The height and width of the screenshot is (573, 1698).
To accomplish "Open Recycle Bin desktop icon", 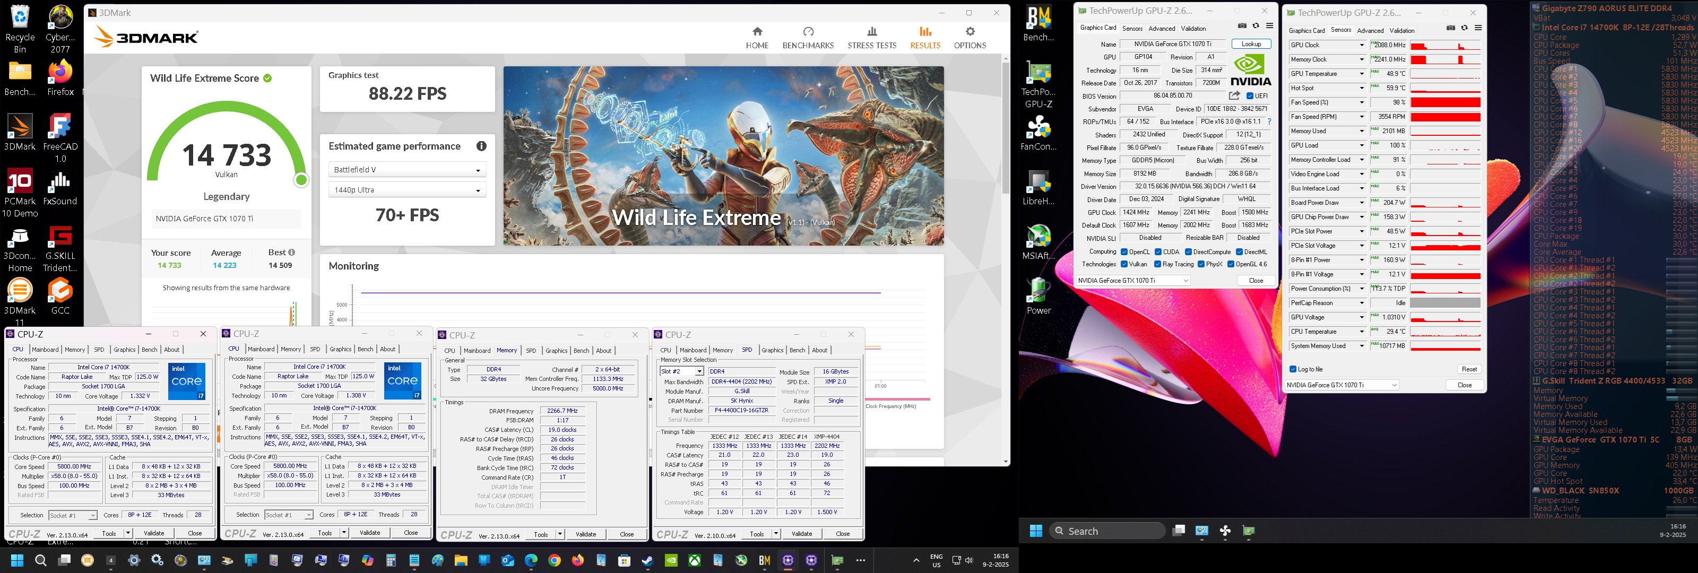I will point(20,29).
